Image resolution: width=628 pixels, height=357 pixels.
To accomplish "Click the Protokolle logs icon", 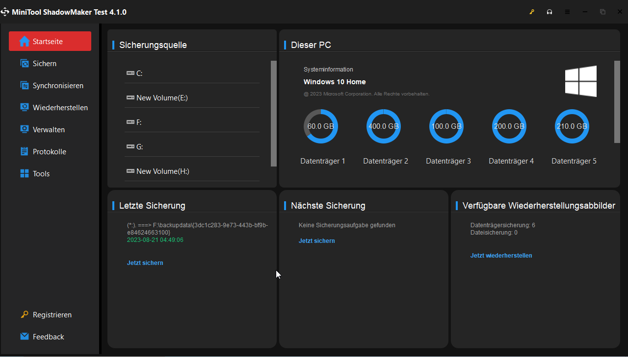I will [x=25, y=152].
